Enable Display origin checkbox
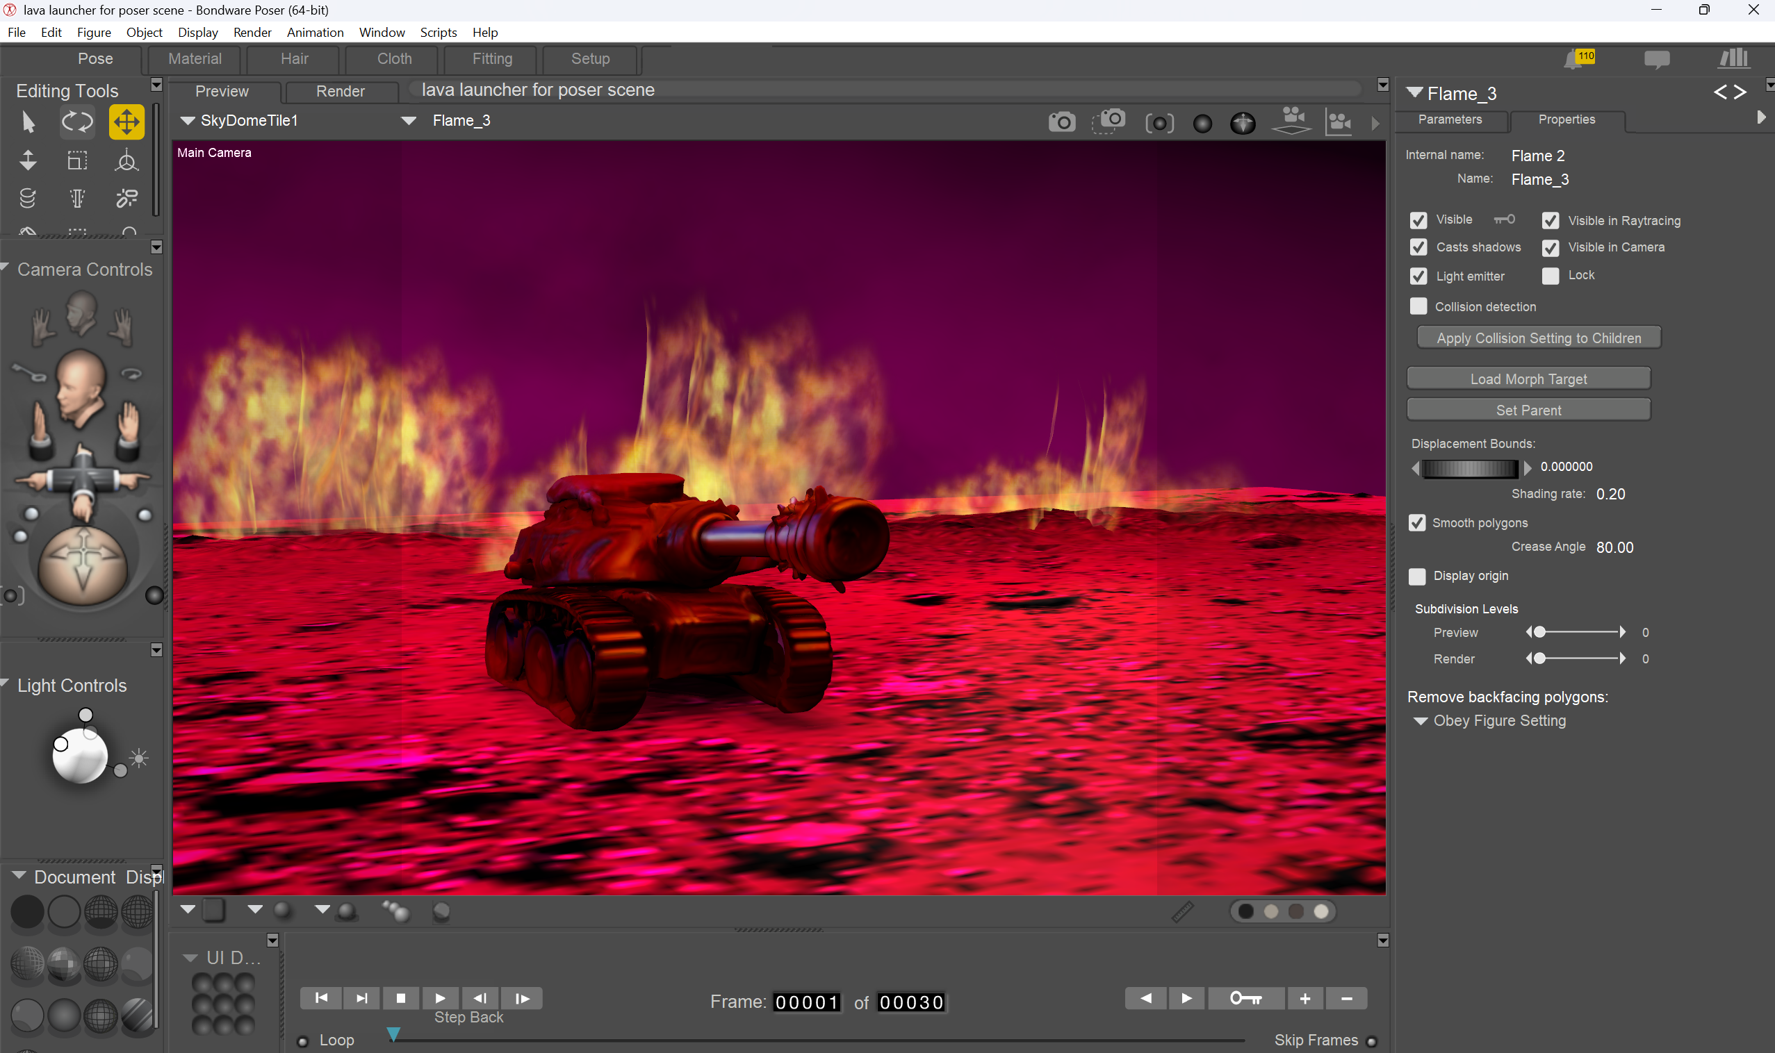This screenshot has height=1053, width=1775. (x=1416, y=577)
